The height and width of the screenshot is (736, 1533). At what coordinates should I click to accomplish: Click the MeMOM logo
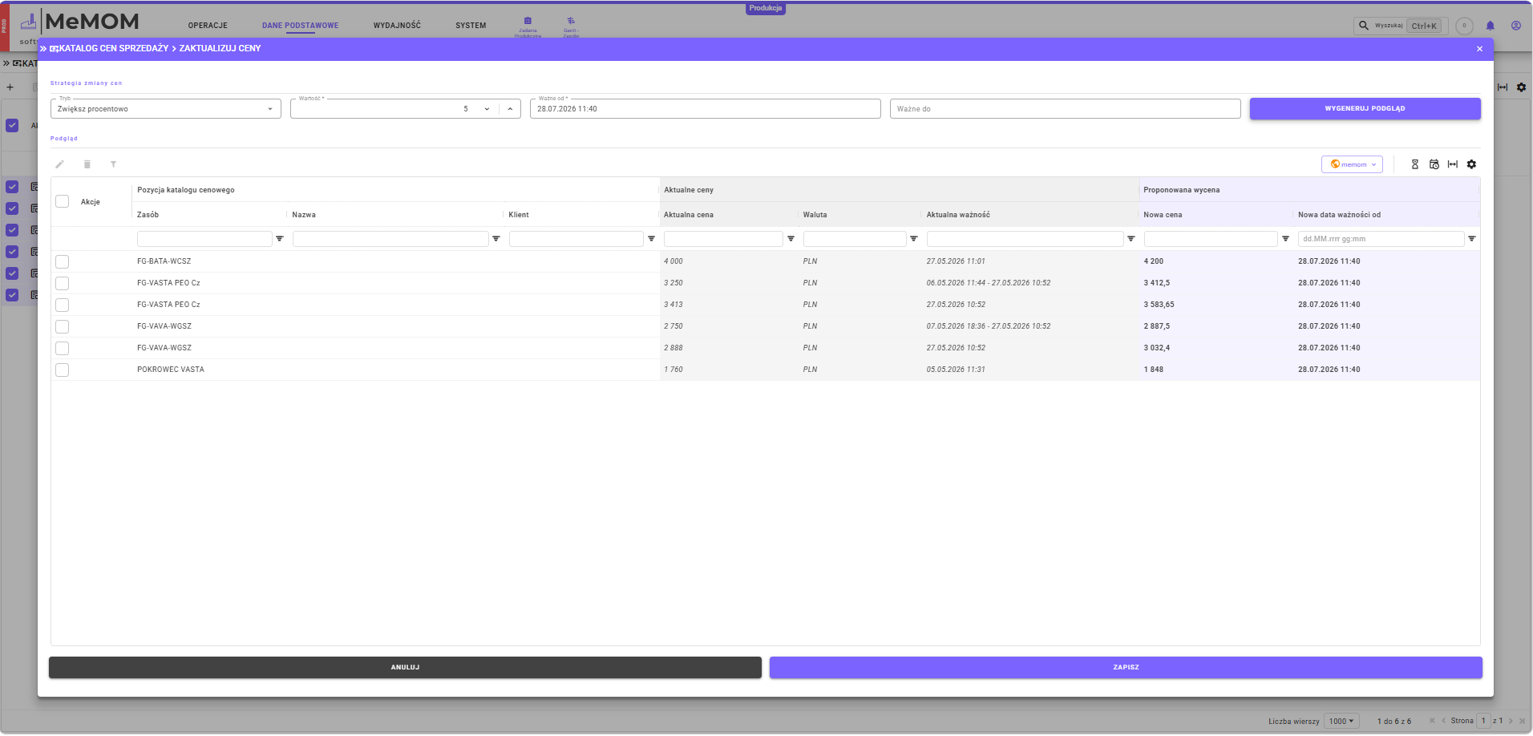[80, 24]
